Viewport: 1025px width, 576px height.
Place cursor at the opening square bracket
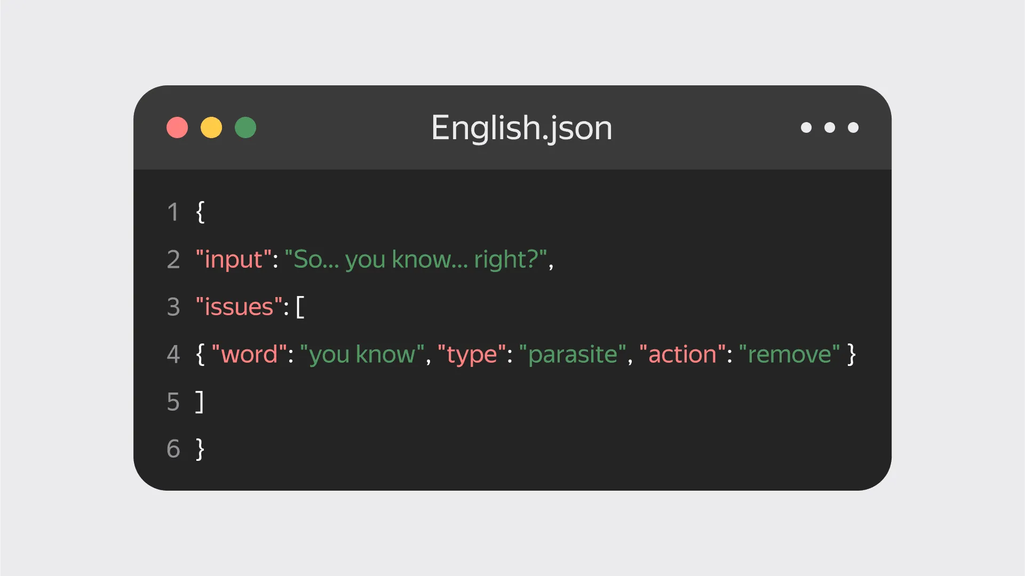point(300,307)
